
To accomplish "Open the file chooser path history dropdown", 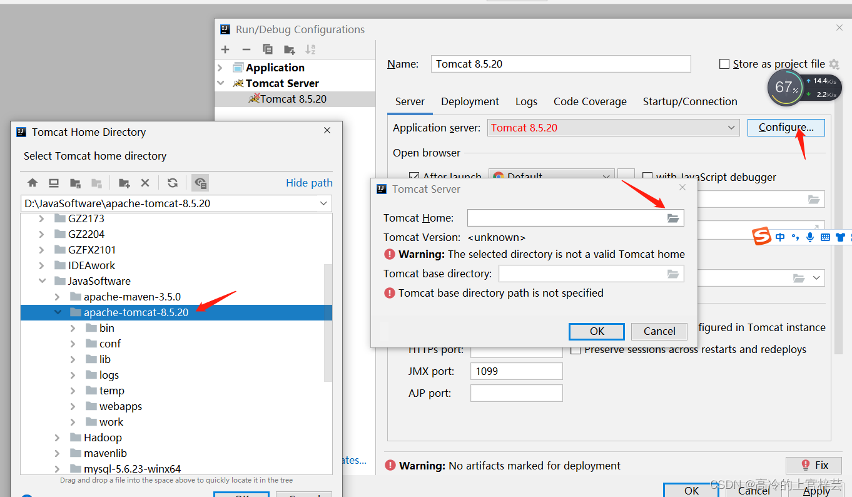I will [x=323, y=203].
